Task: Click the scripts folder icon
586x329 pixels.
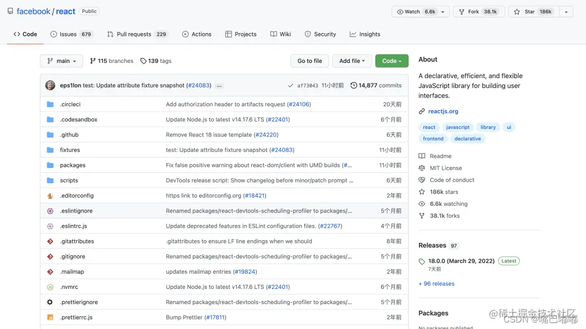Action: [x=50, y=180]
